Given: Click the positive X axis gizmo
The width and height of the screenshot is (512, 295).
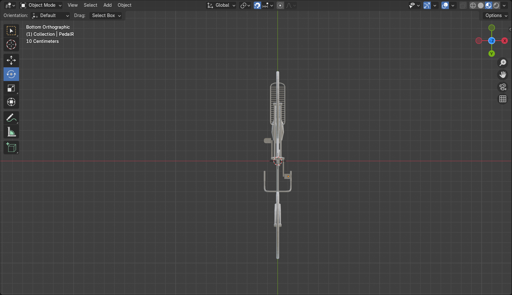Looking at the screenshot, I should tap(505, 41).
